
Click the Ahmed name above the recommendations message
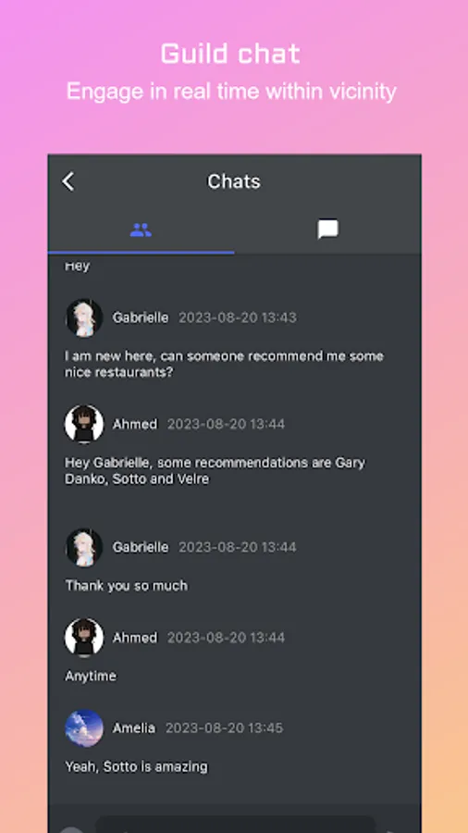(135, 424)
